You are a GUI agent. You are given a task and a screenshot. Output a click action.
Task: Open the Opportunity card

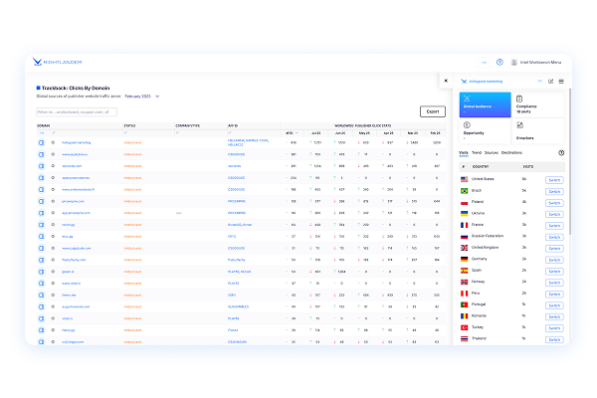pyautogui.click(x=485, y=130)
